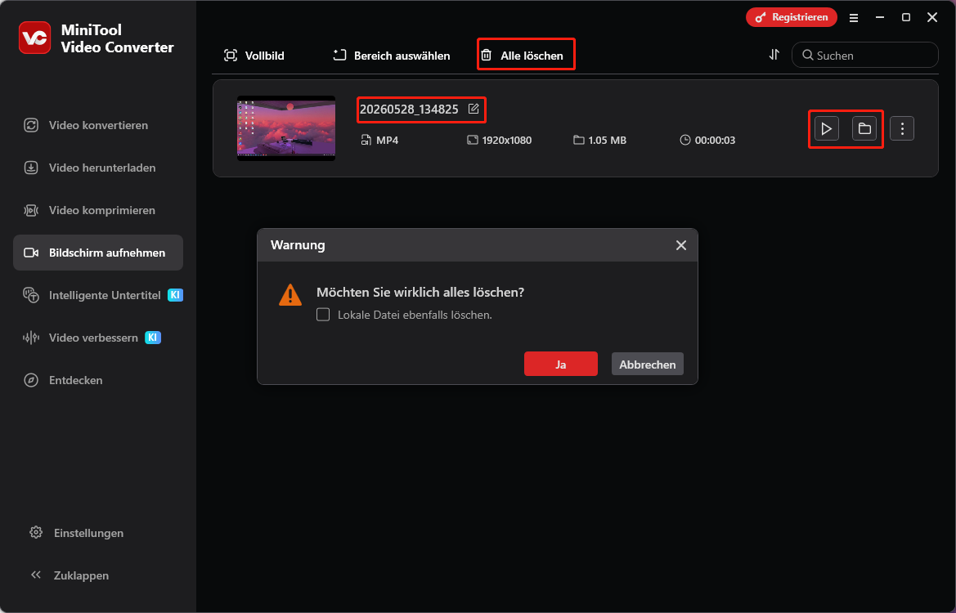Open the hamburger menu in title bar

point(854,18)
